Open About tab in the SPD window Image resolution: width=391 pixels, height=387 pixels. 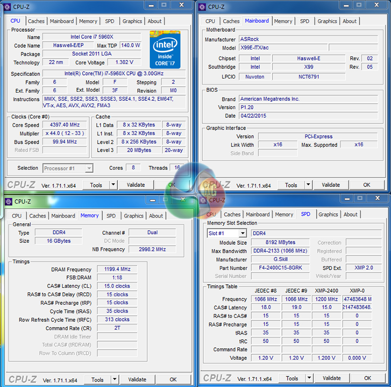coord(350,214)
